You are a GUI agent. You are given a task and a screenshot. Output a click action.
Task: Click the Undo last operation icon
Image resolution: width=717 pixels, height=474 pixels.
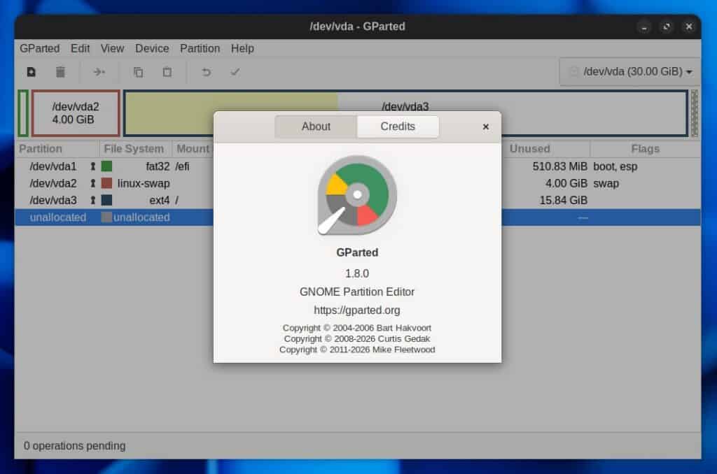[206, 71]
